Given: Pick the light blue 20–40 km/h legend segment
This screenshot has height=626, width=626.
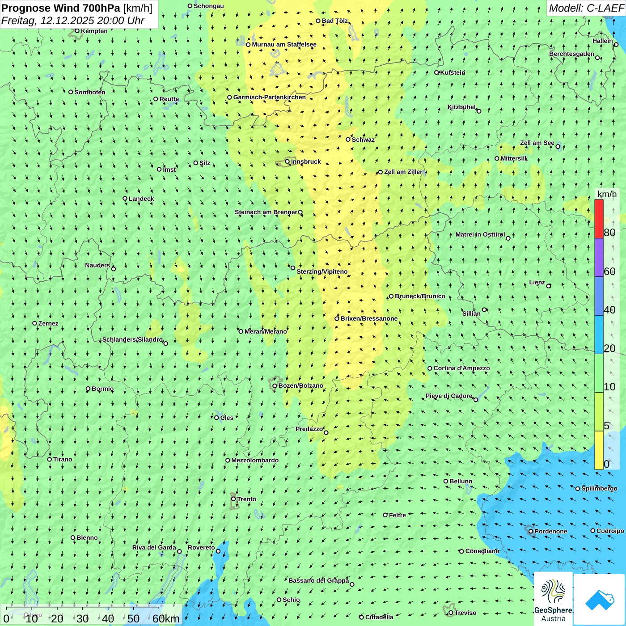Looking at the screenshot, I should point(599,335).
